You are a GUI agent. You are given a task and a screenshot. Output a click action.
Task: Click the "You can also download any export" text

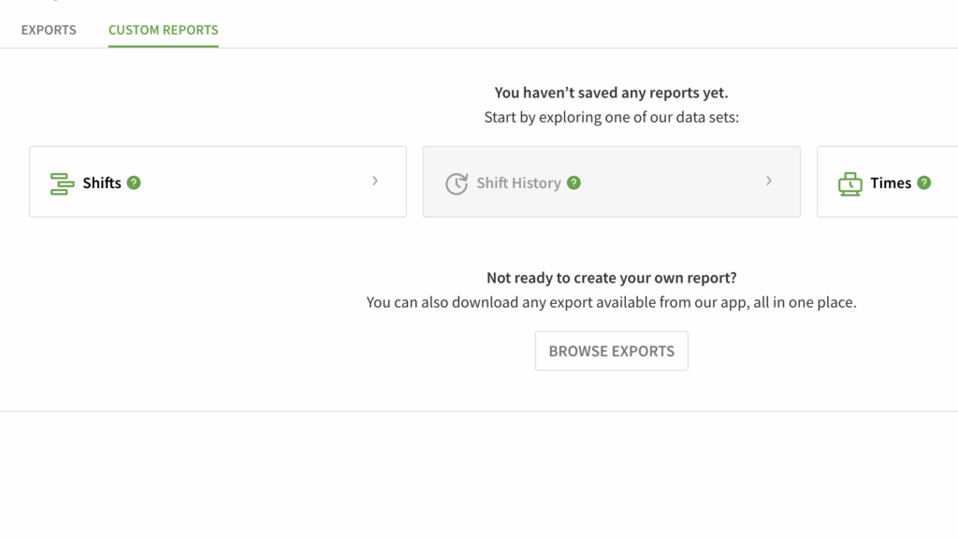[611, 302]
